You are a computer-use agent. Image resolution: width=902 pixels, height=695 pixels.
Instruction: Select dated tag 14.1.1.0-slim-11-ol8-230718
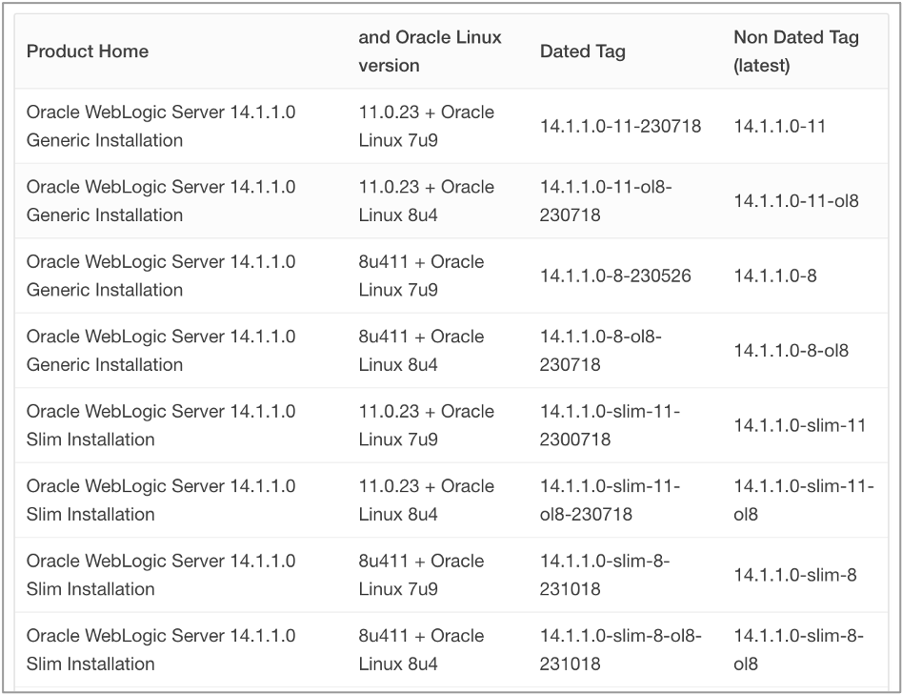point(610,501)
